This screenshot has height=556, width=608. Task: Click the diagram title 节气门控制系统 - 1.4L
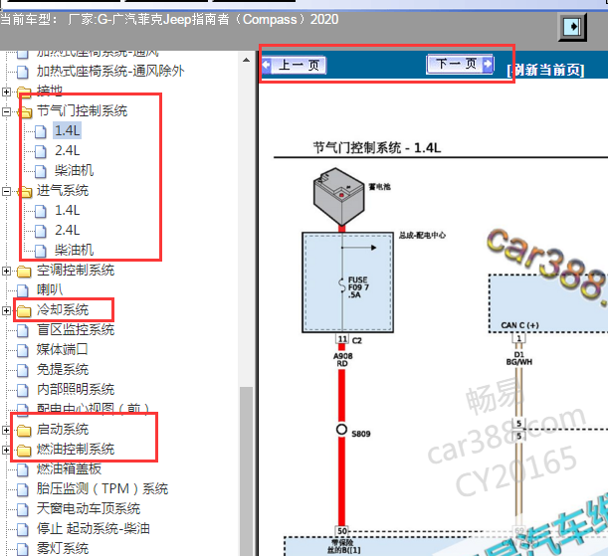(377, 147)
